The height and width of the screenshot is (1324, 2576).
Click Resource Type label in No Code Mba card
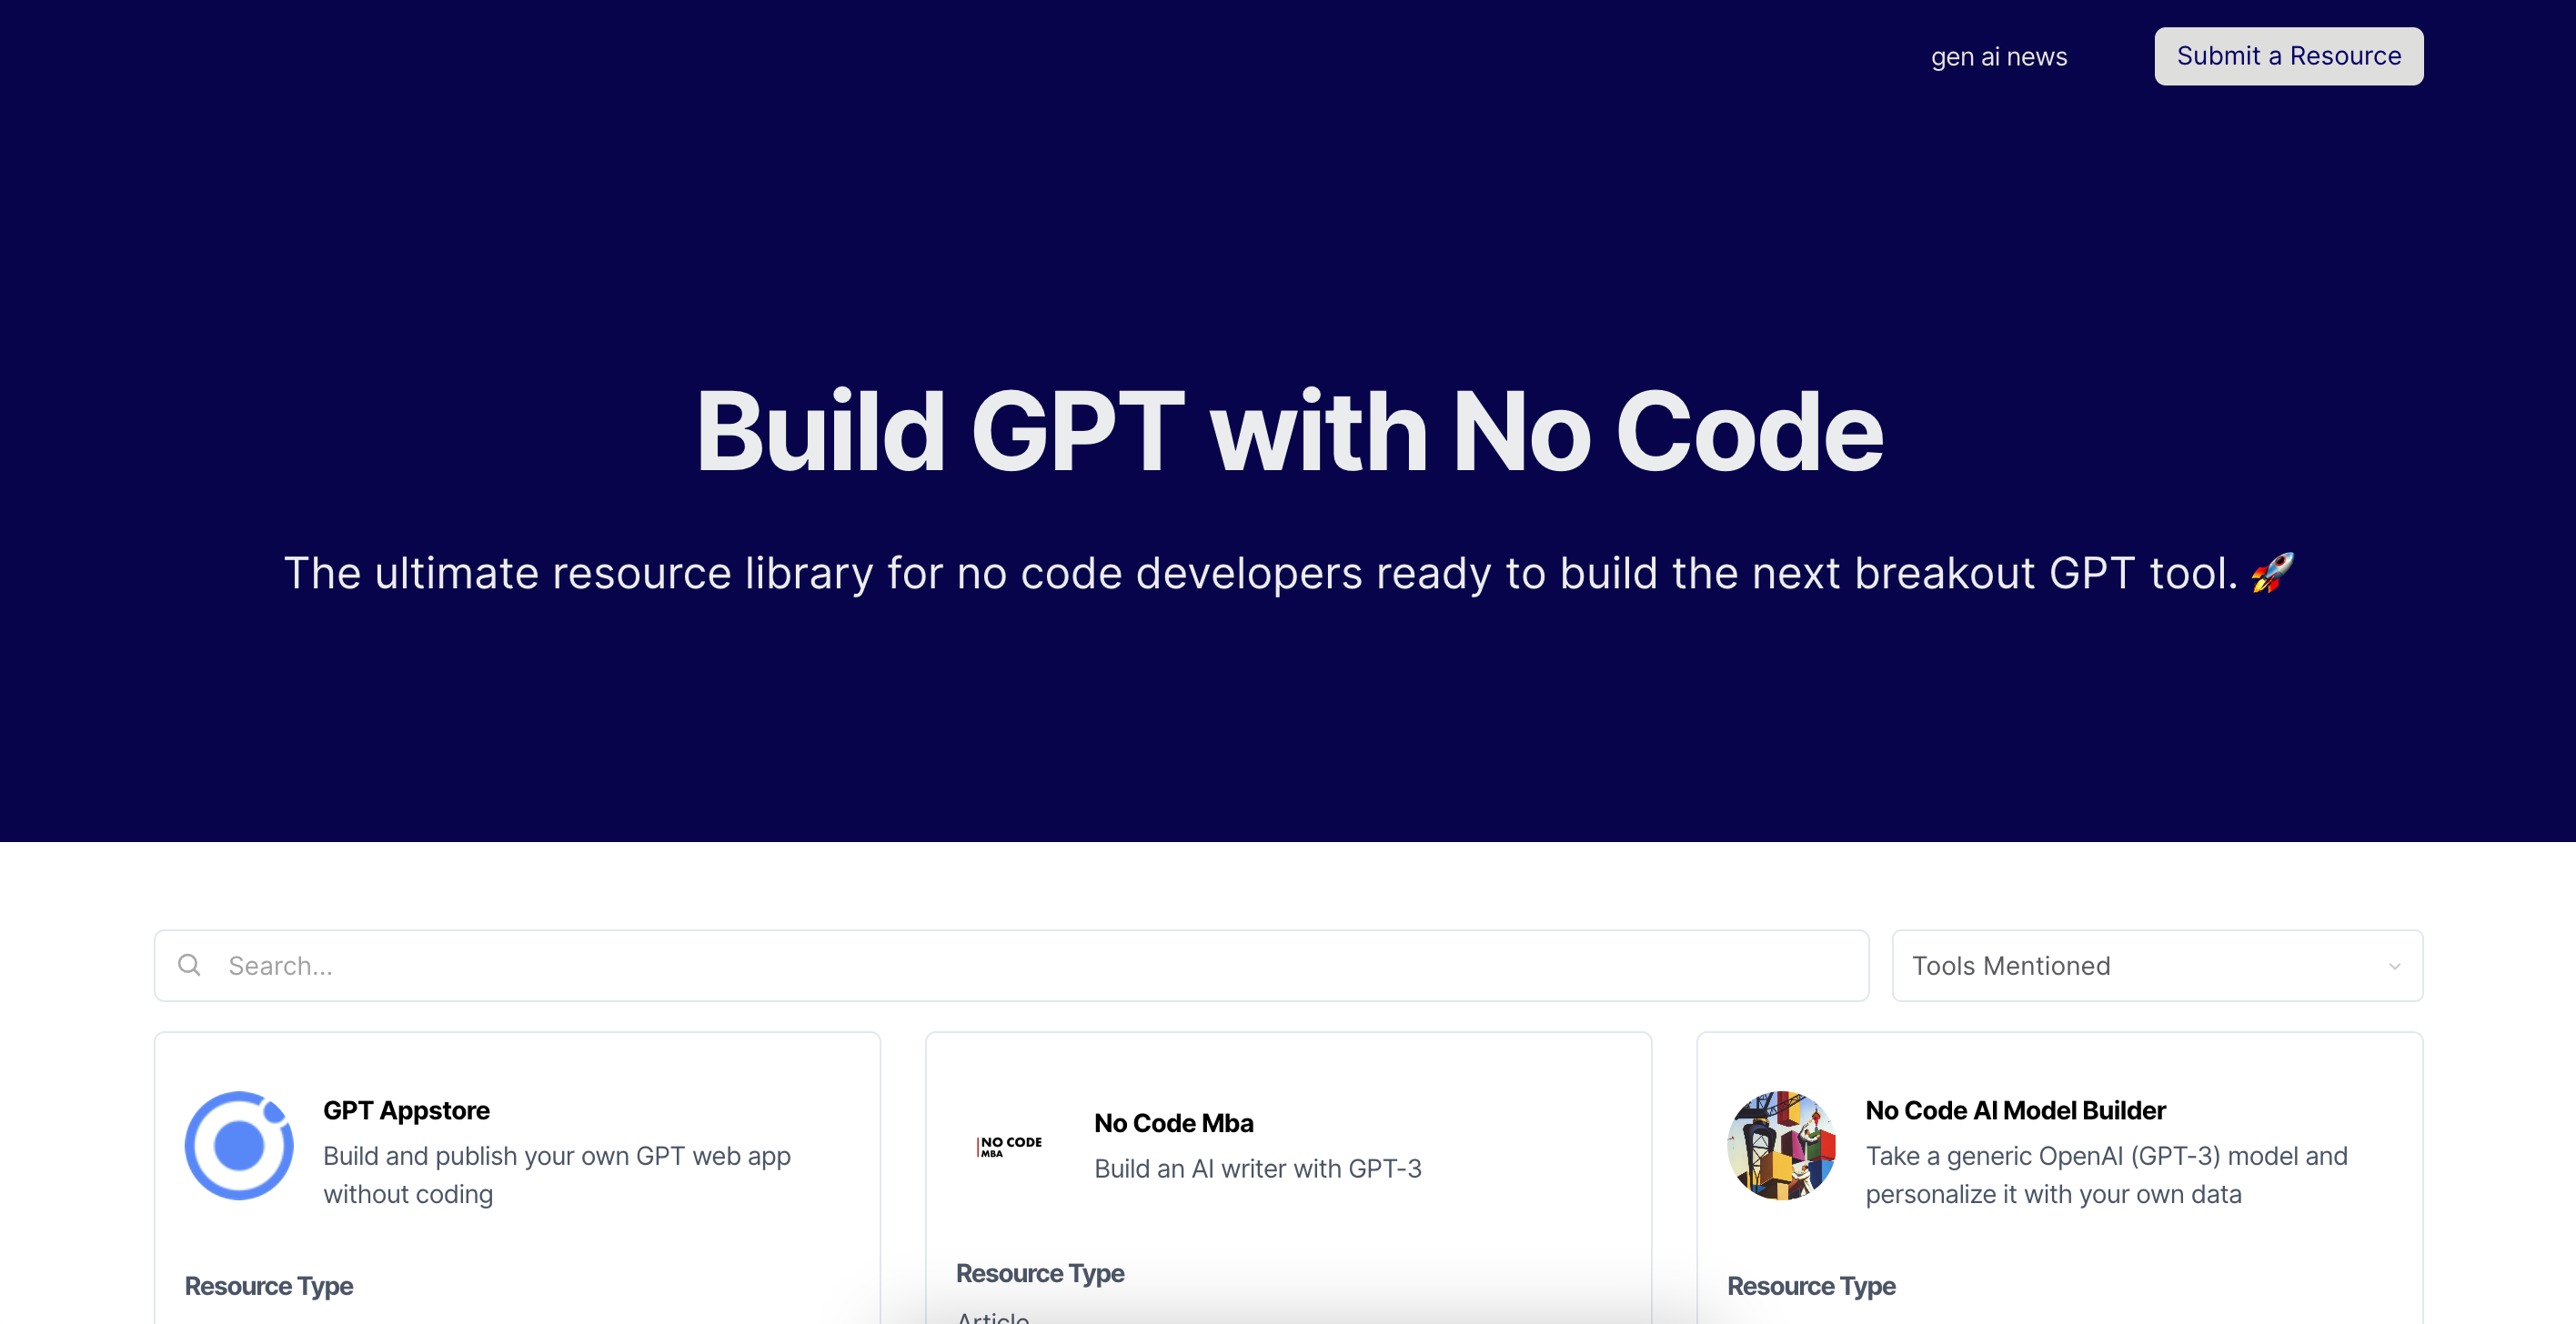point(1040,1273)
